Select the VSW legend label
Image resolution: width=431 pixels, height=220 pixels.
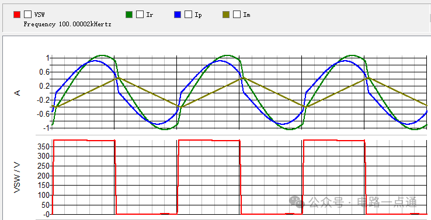click(39, 15)
